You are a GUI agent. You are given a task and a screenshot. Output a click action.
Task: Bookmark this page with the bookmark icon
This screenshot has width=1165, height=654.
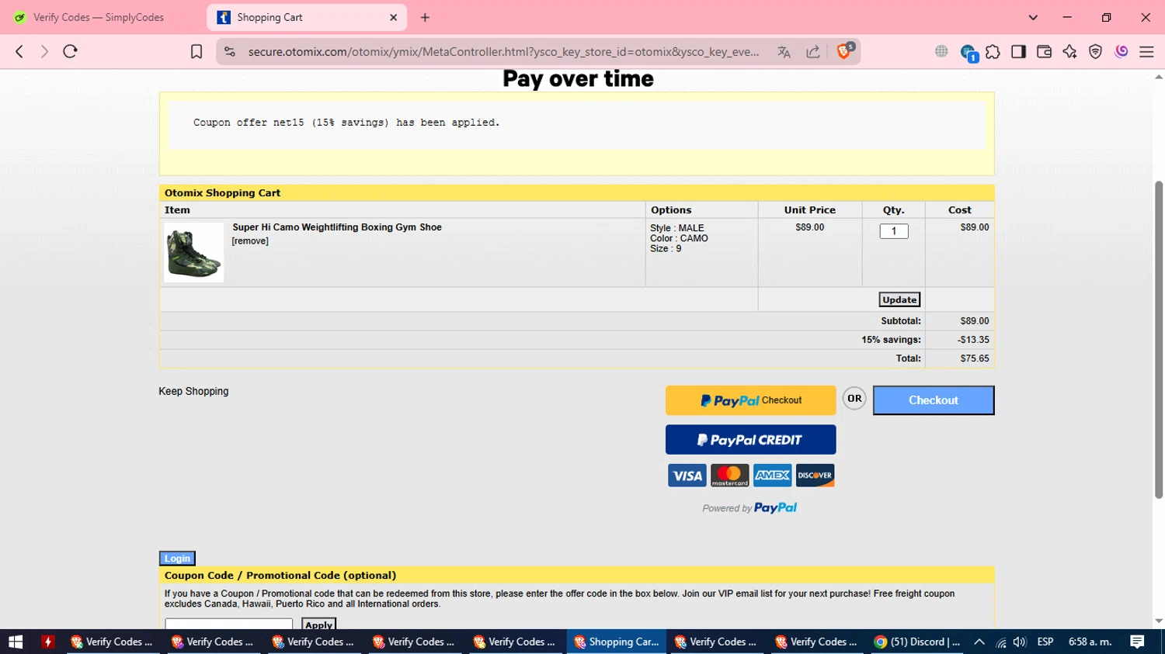pos(196,51)
